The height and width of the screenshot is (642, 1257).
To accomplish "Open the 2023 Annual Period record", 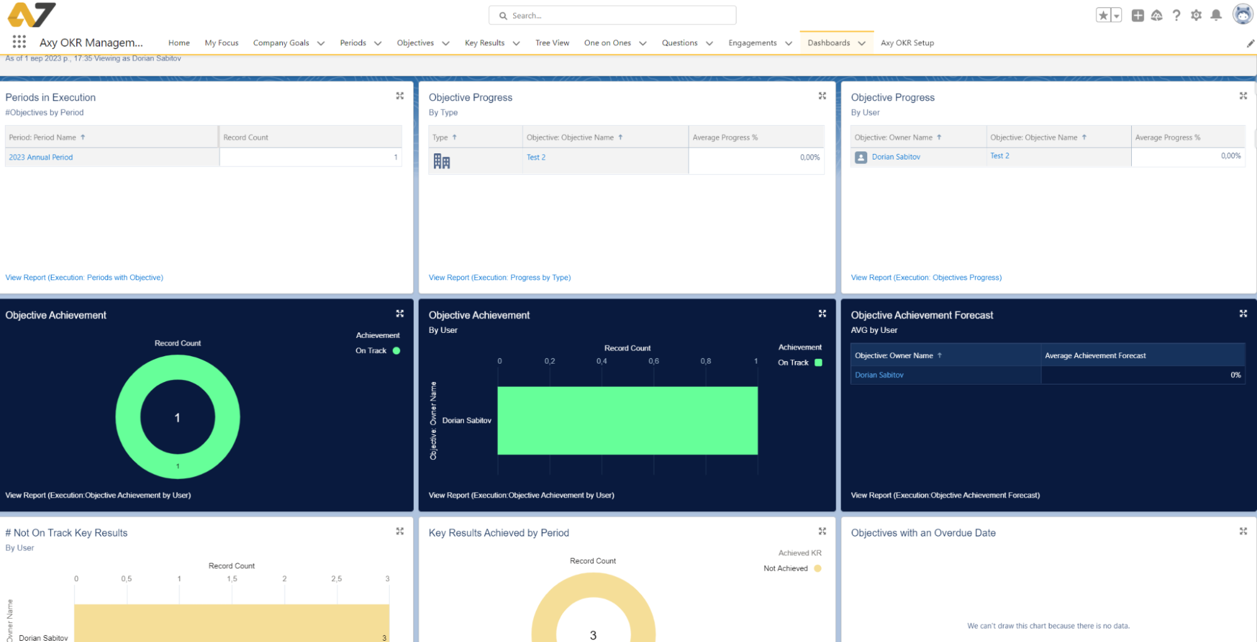I will click(x=41, y=157).
